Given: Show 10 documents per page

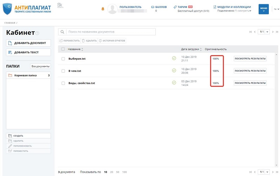Looking at the screenshot, I should (106, 172).
